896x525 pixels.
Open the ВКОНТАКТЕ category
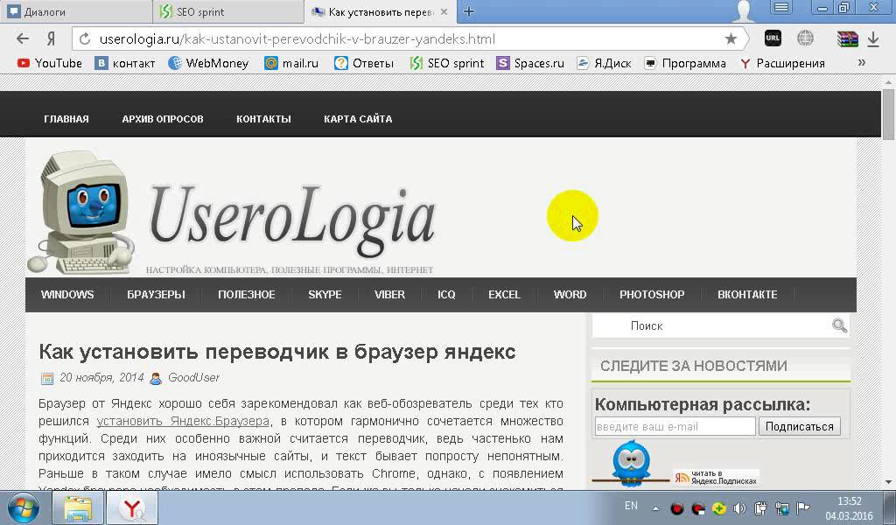(747, 294)
